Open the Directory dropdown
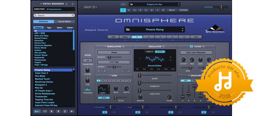Screen dimensions: 262x116 tap(54, 9)
